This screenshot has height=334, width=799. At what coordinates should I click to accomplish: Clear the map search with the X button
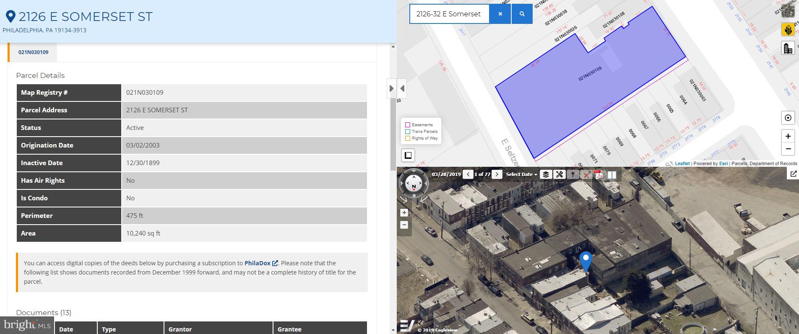click(x=500, y=14)
